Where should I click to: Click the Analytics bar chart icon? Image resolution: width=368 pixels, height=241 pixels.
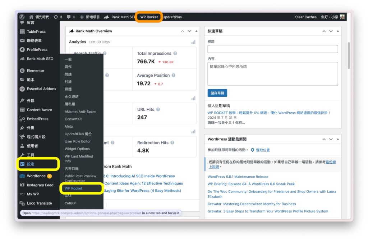[x=193, y=42]
